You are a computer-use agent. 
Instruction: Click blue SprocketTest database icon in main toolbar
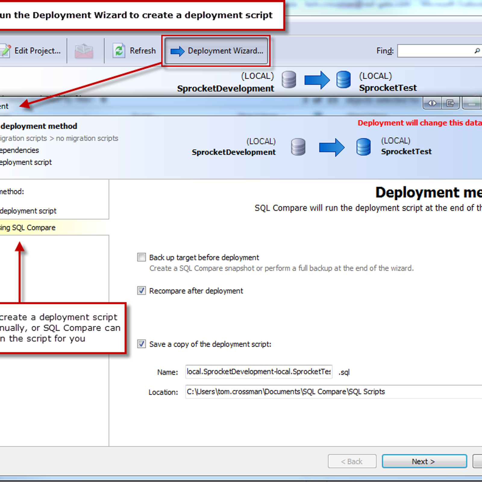[x=343, y=80]
